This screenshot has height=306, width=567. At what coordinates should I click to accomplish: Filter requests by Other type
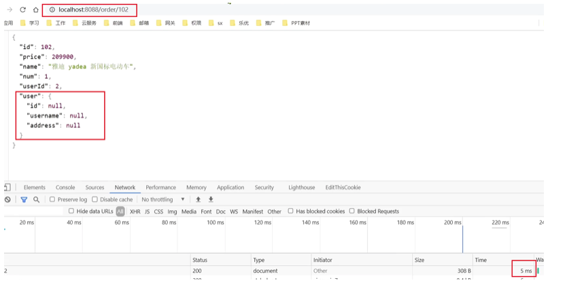(x=274, y=211)
